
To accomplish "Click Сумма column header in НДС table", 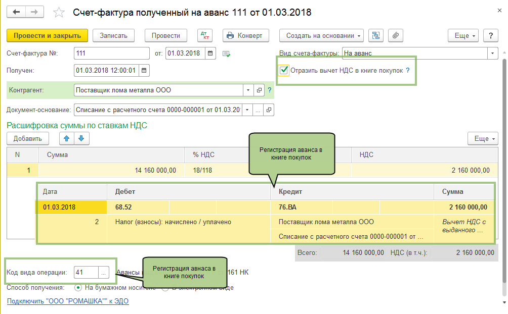I will point(111,155).
